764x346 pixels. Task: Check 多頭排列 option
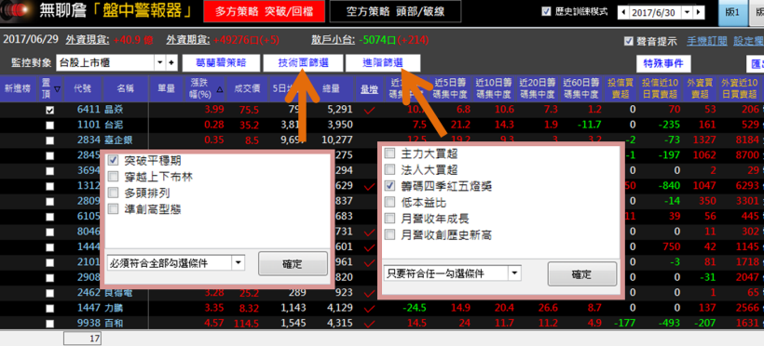click(113, 193)
